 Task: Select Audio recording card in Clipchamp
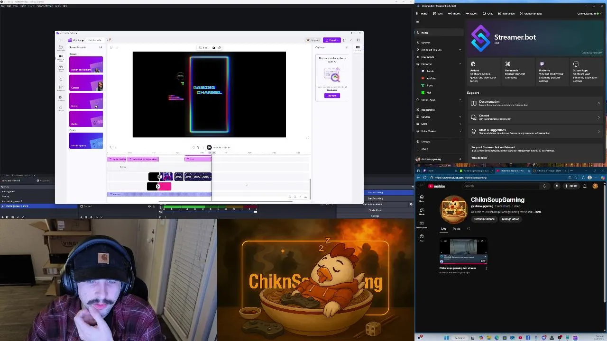pos(86,119)
